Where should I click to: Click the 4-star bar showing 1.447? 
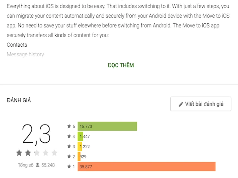point(80,136)
